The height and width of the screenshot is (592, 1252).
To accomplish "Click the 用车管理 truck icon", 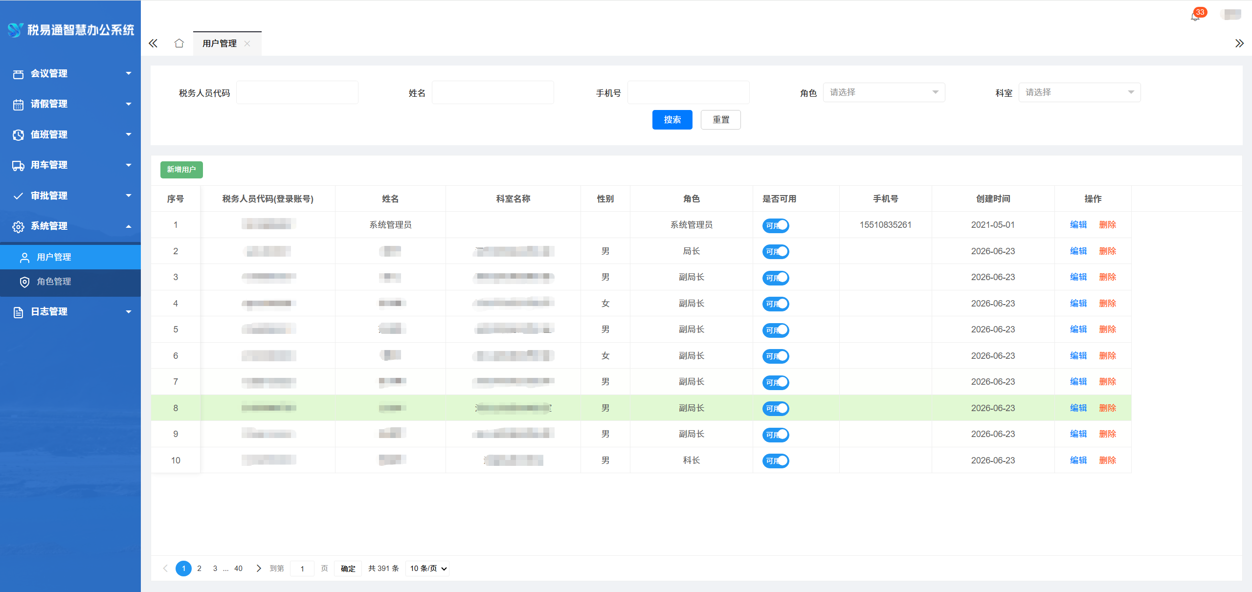I will 18,165.
